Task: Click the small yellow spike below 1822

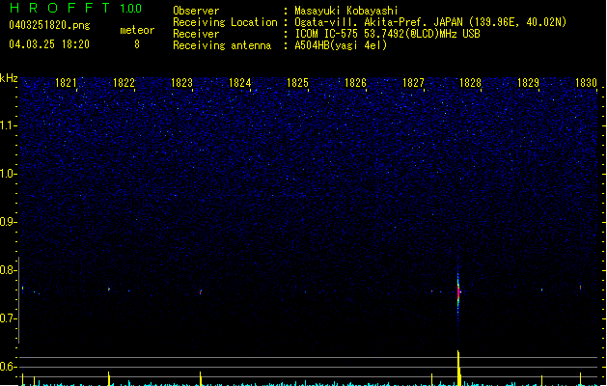Action: point(109,377)
